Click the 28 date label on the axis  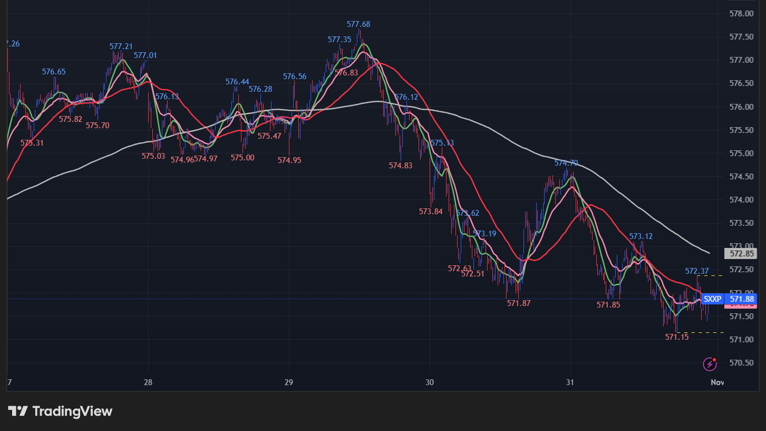(148, 382)
